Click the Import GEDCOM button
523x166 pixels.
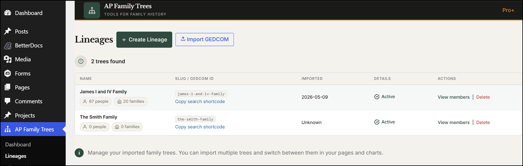(x=205, y=40)
